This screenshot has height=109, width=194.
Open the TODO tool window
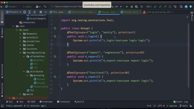pyautogui.click(x=31, y=102)
